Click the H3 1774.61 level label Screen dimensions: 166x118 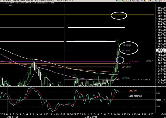126,78
